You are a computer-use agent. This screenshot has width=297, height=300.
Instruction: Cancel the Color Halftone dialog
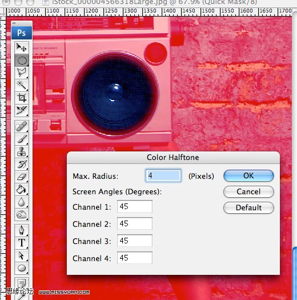[248, 191]
